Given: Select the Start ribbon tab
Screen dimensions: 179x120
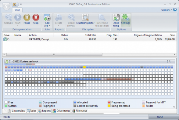Looking at the screenshot, I should [x=17, y=10].
